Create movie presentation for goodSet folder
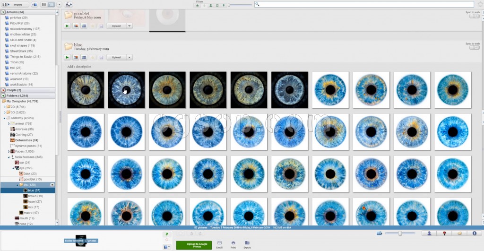 pyautogui.click(x=84, y=26)
